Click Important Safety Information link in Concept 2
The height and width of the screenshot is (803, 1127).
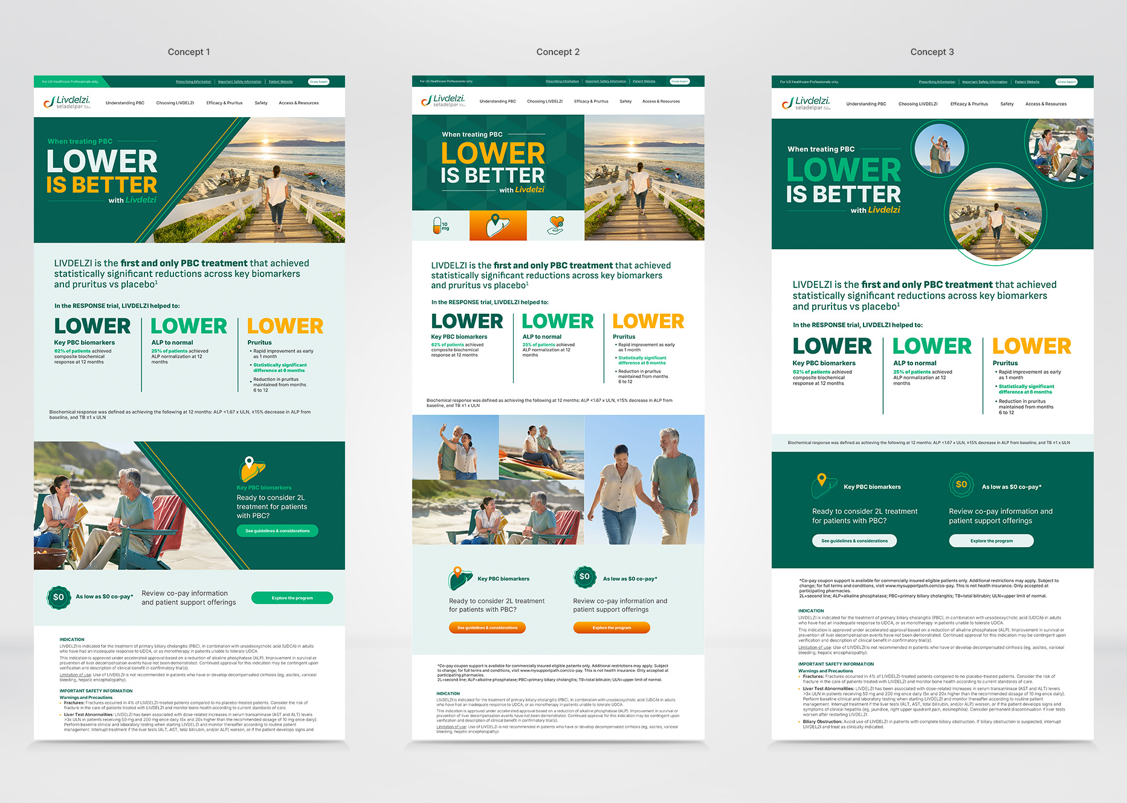coord(605,81)
